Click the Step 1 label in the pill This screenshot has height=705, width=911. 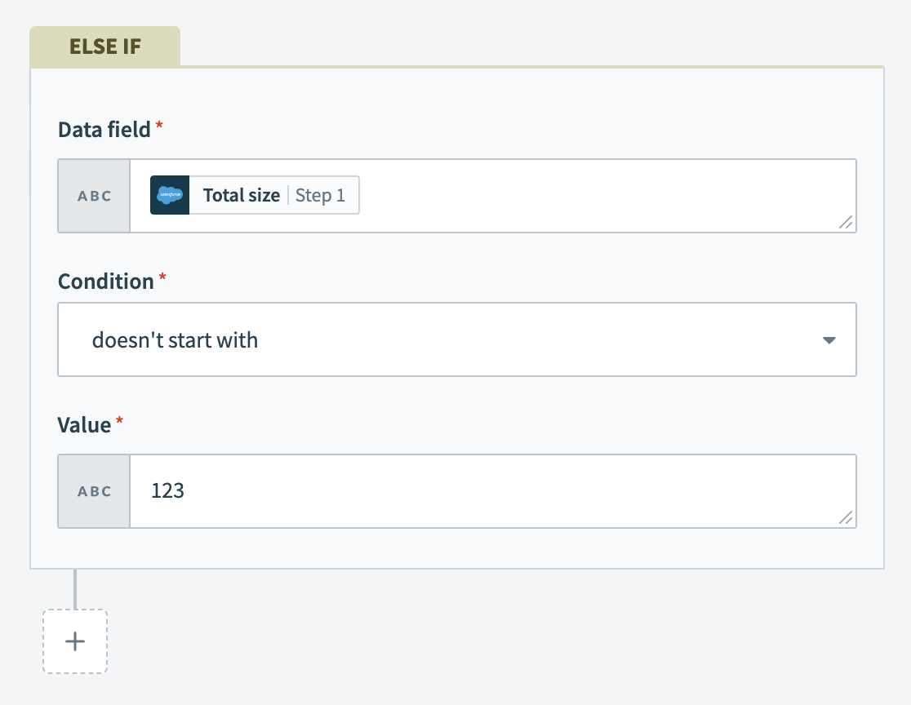[322, 195]
